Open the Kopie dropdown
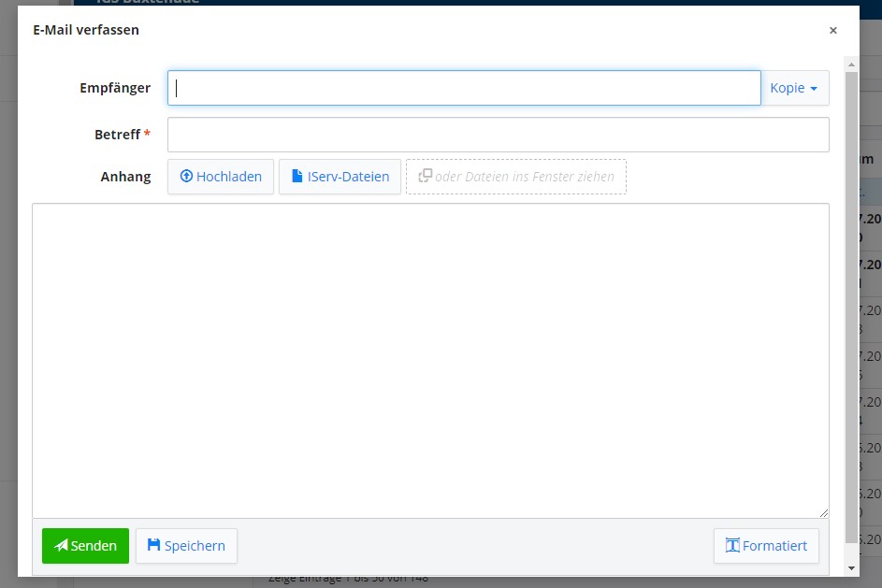The width and height of the screenshot is (882, 588). tap(794, 87)
